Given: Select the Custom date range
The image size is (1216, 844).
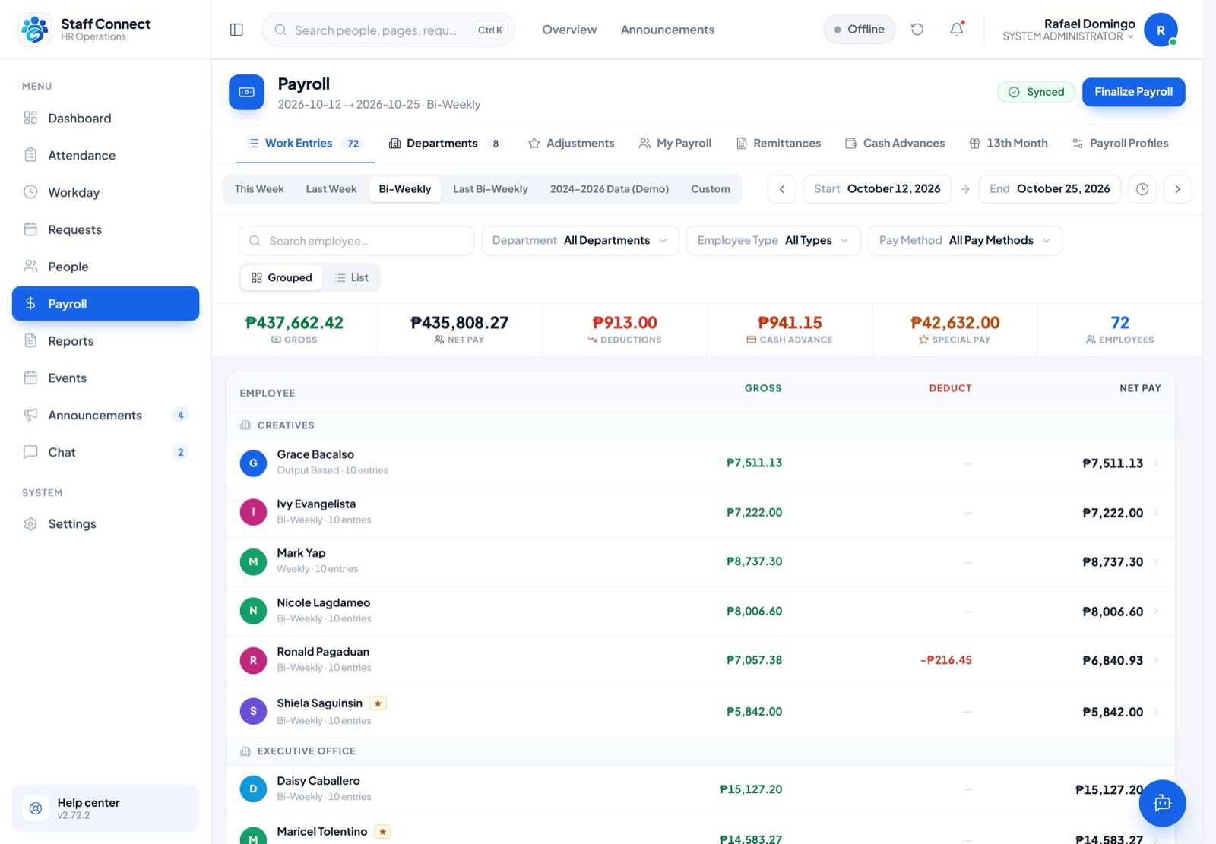Looking at the screenshot, I should click(711, 189).
